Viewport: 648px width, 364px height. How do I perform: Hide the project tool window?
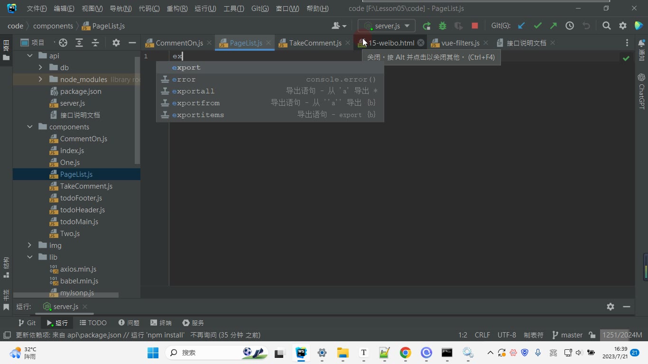[x=132, y=43]
